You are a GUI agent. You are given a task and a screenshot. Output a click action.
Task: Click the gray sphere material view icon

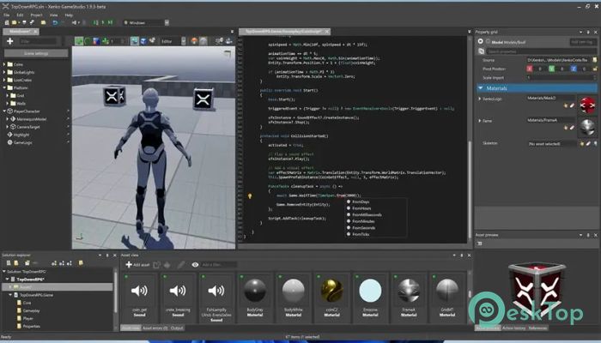[203, 41]
